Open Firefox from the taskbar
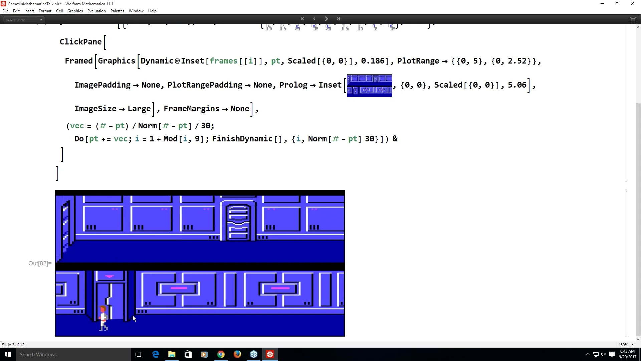Screen dimensions: 641x361 pos(237,354)
